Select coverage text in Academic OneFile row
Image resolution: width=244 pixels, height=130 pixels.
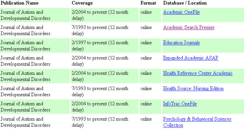[x=100, y=15]
